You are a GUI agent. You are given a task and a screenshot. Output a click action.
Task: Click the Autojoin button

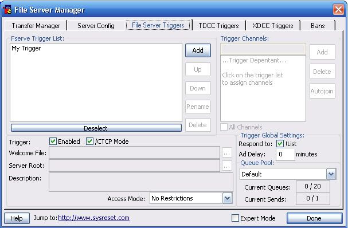coord(322,91)
